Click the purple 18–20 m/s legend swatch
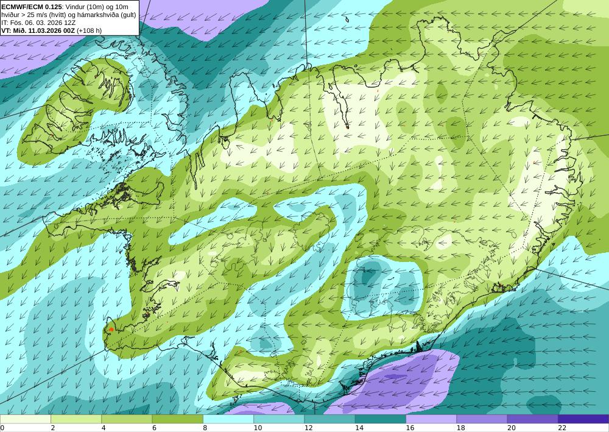This screenshot has width=609, height=432. tap(482, 419)
